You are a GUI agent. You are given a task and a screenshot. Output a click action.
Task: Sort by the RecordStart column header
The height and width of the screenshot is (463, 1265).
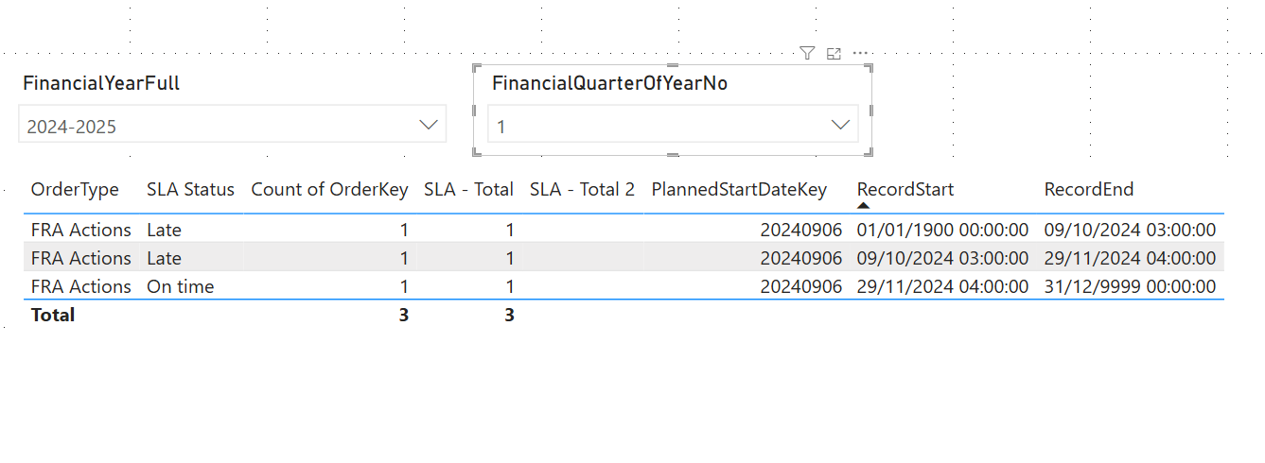click(905, 189)
